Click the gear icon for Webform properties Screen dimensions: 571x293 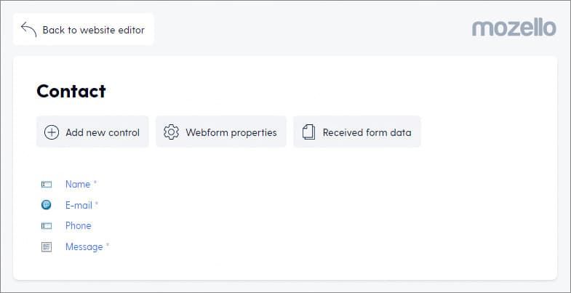tap(171, 132)
